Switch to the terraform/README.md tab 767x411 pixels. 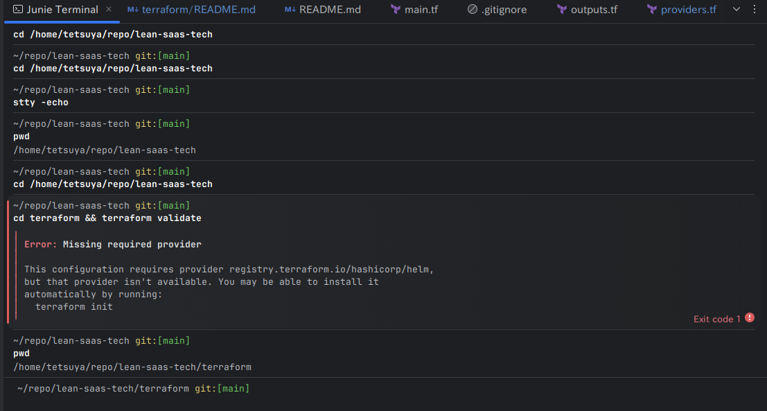198,10
